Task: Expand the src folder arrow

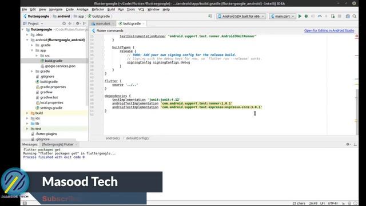Action: [x=37, y=56]
